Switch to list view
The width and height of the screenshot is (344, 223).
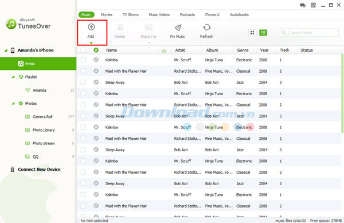coord(263,33)
